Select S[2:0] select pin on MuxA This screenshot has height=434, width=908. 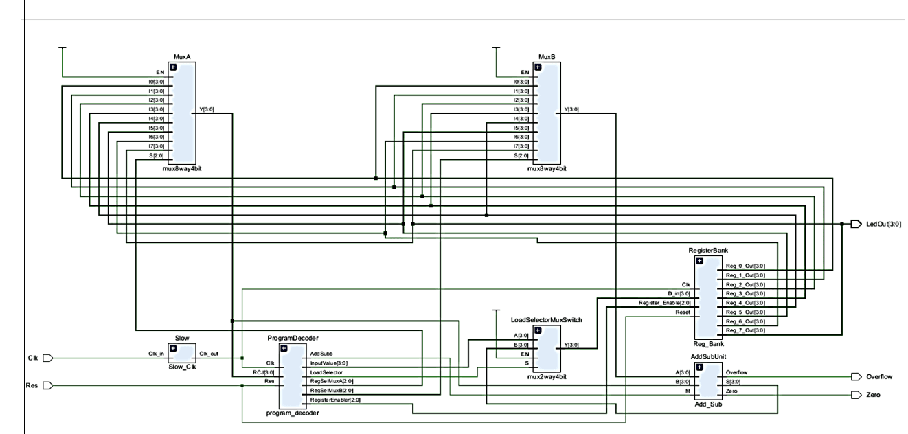158,155
